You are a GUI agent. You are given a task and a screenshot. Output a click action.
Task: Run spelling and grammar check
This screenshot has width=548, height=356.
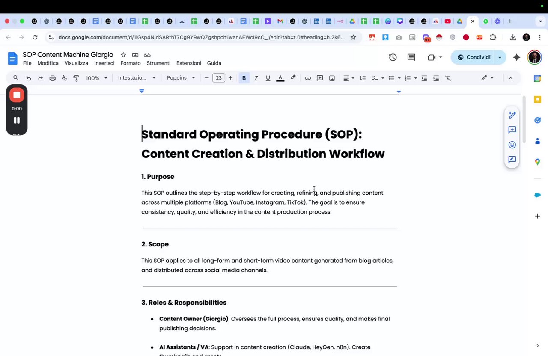(x=64, y=78)
